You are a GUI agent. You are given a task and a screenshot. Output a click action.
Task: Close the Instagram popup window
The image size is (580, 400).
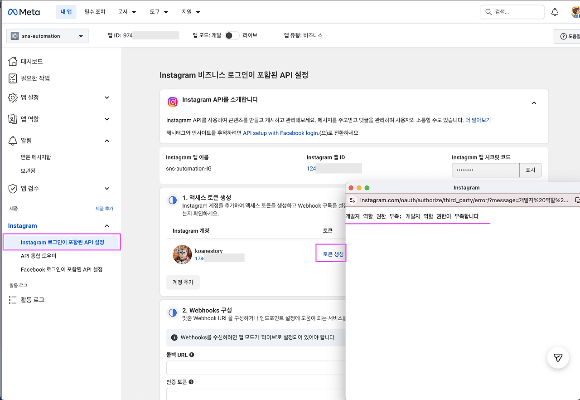pyautogui.click(x=351, y=188)
